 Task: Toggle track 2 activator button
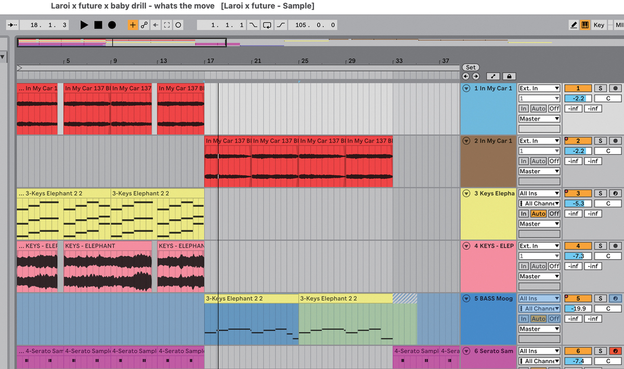578,141
